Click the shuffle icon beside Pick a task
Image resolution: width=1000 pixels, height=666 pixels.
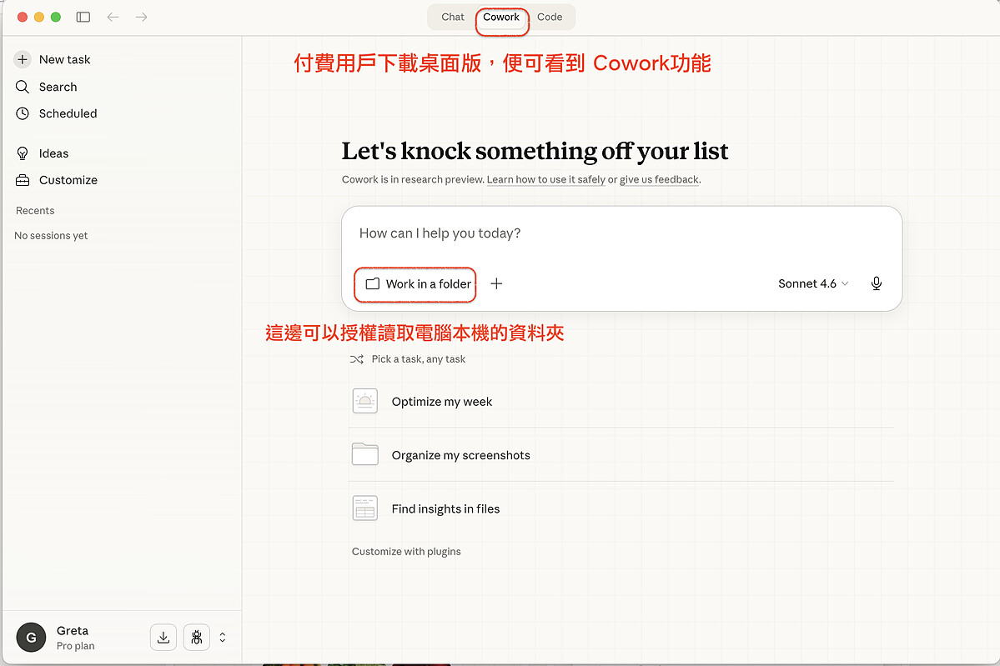pyautogui.click(x=357, y=359)
